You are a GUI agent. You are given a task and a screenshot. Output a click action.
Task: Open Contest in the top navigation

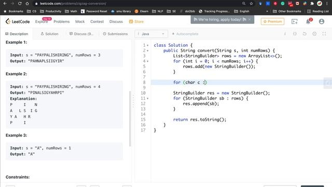(97, 22)
